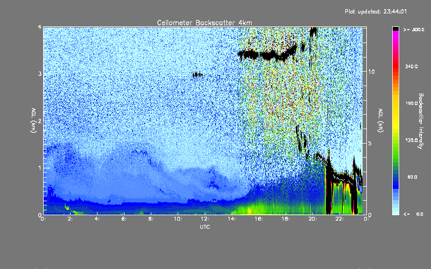This screenshot has width=431, height=269.
Task: Click the "5" tick on the kft axis
Action: (x=370, y=143)
